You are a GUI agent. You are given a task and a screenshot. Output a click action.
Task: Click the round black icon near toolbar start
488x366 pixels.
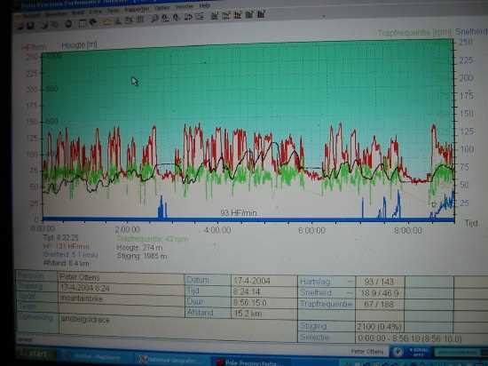[x=68, y=24]
